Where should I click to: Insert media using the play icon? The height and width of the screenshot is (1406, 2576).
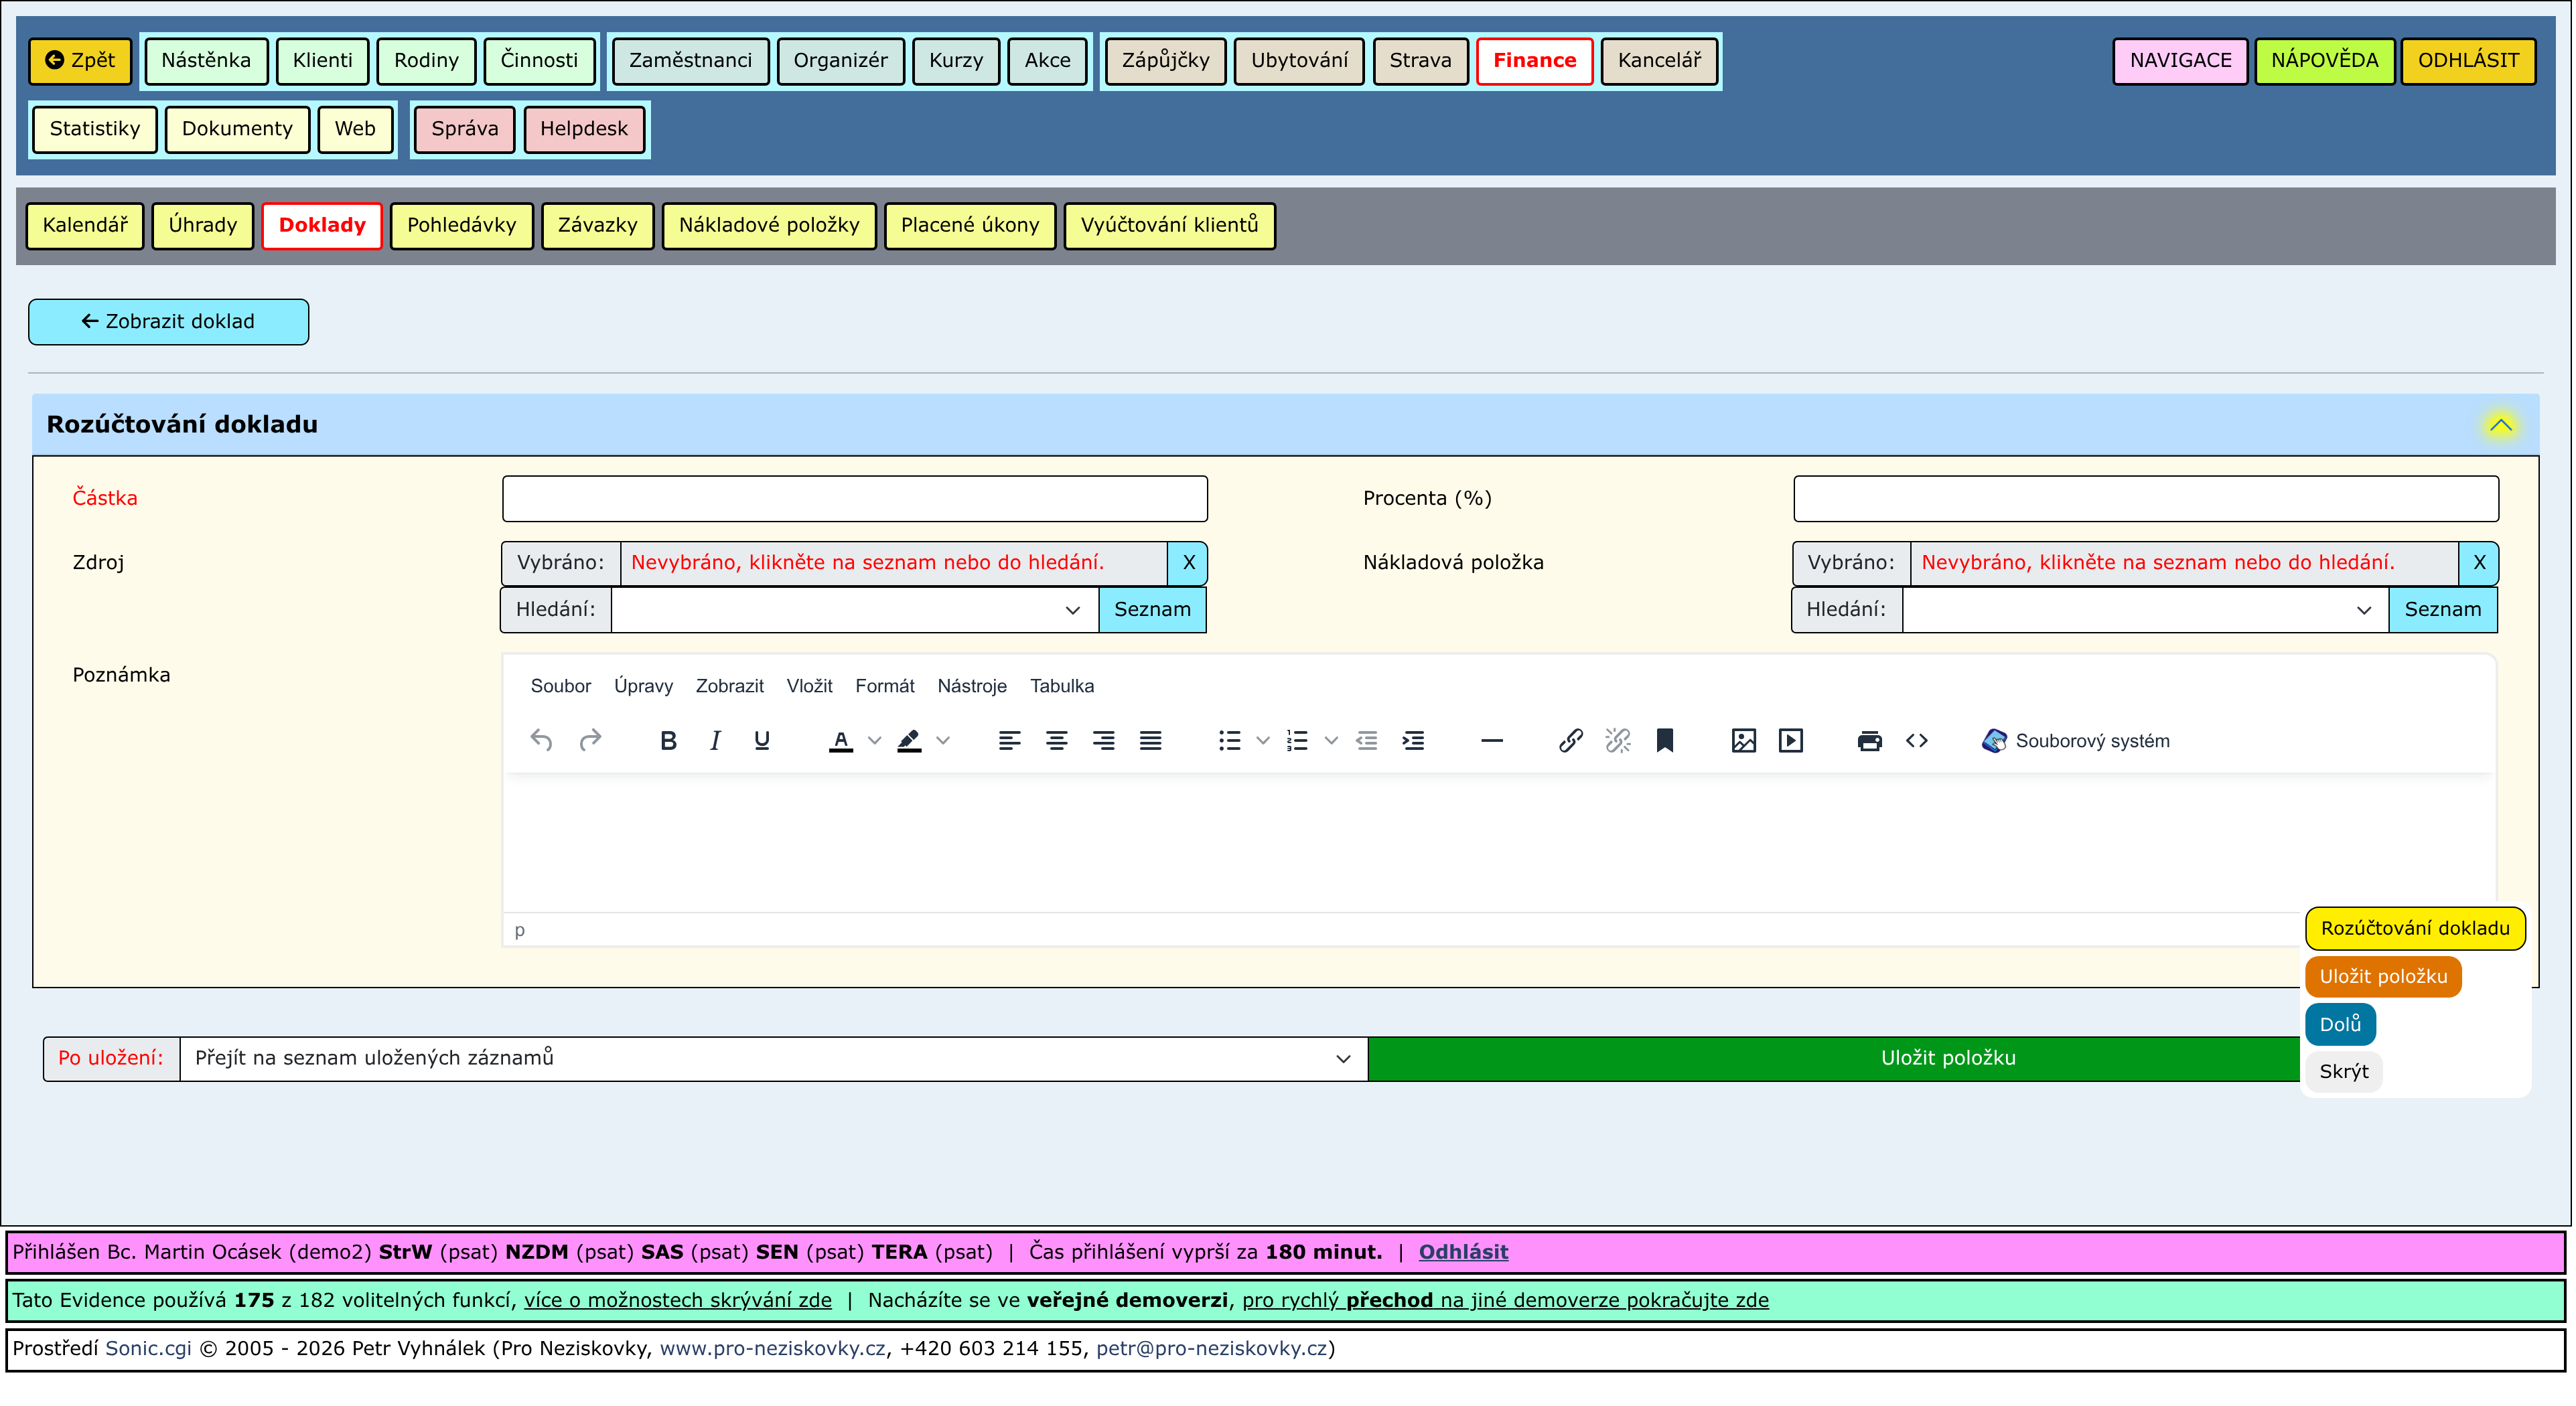(x=1790, y=740)
